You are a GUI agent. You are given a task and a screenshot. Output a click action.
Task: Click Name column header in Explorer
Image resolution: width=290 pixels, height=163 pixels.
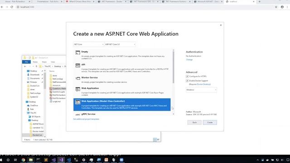(52, 71)
